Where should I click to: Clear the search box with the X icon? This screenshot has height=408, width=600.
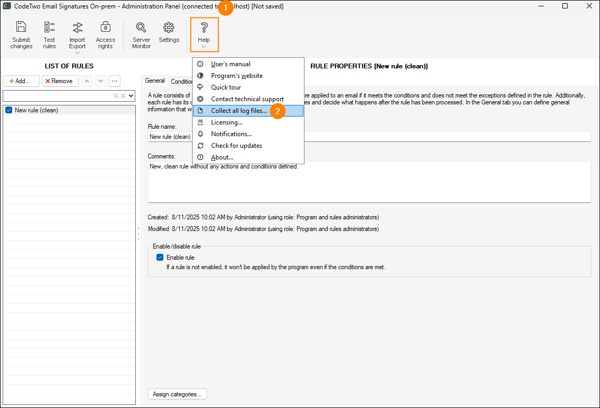[122, 96]
